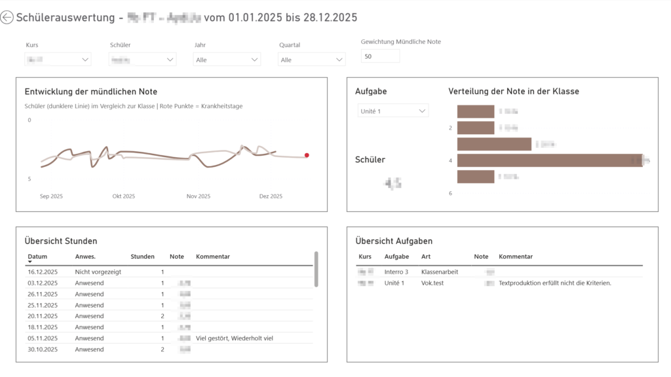Click the back arrow icon

pos(7,18)
